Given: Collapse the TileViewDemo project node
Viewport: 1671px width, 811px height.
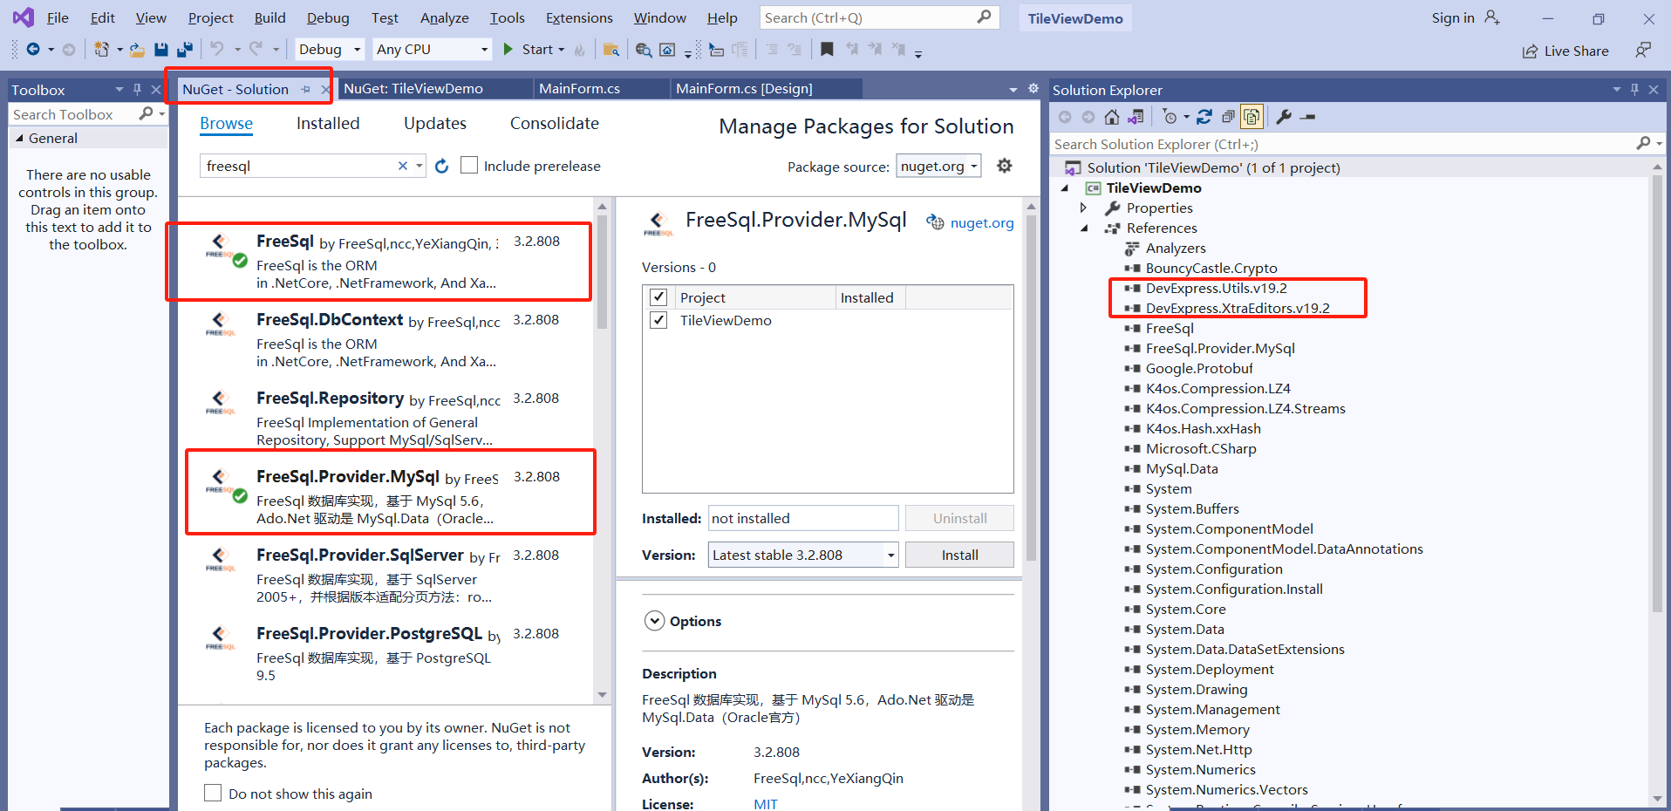Looking at the screenshot, I should coord(1064,187).
